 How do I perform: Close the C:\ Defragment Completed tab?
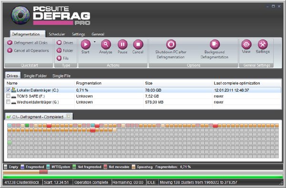(x=69, y=116)
